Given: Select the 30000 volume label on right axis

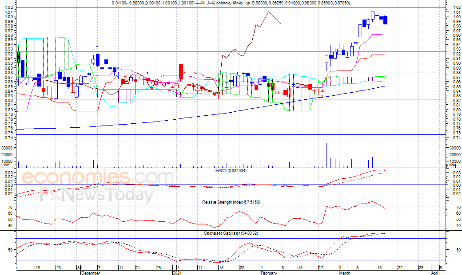Looking at the screenshot, I should tap(455, 148).
